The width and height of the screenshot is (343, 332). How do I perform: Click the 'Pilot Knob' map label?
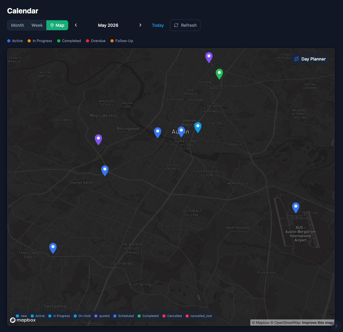point(266,273)
